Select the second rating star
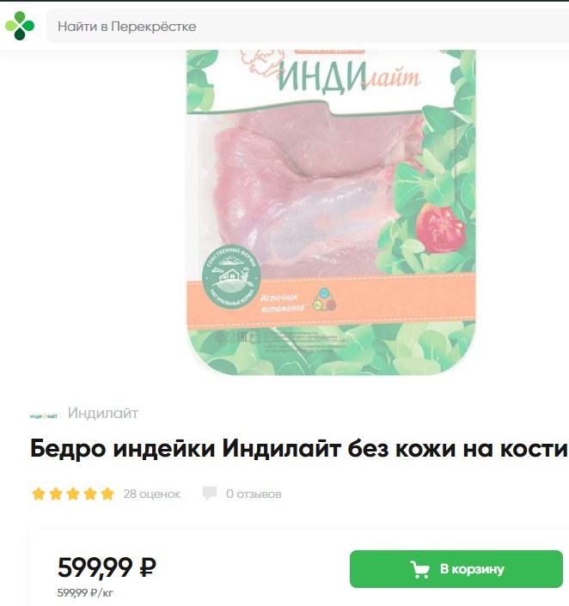The width and height of the screenshot is (569, 606). pos(56,494)
